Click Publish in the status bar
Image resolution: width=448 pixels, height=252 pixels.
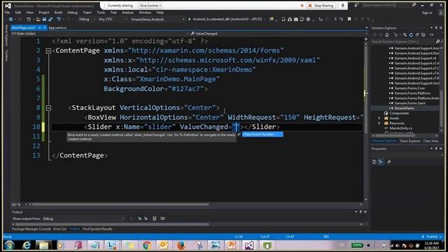[x=432, y=237]
